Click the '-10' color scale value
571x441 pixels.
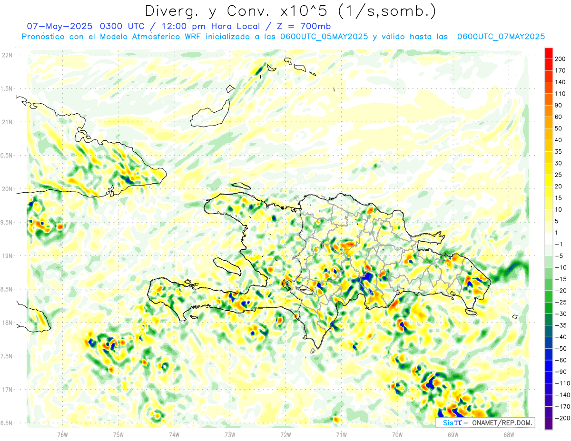(561, 267)
